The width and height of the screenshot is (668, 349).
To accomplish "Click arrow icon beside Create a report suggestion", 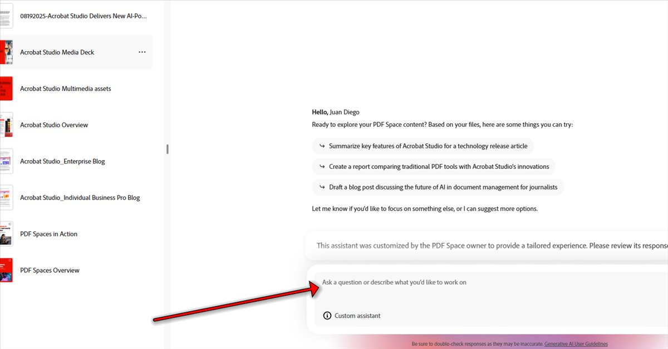I will 322,167.
